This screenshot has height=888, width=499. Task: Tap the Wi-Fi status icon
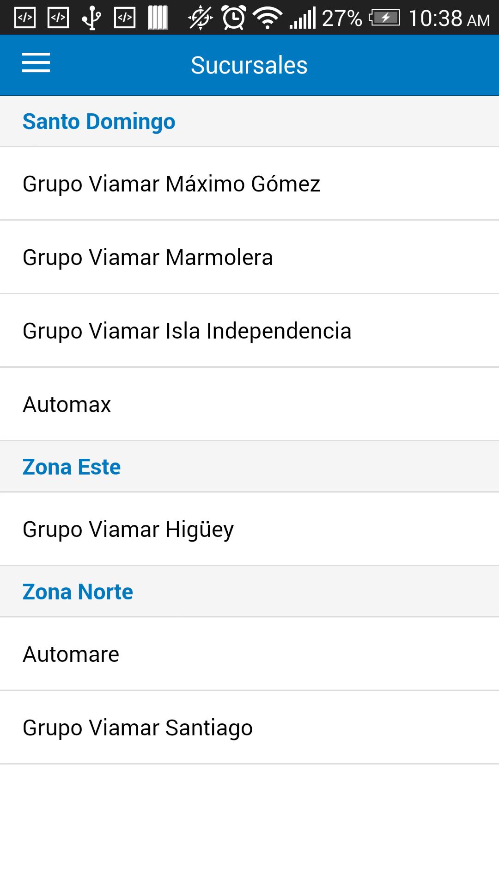pyautogui.click(x=267, y=18)
